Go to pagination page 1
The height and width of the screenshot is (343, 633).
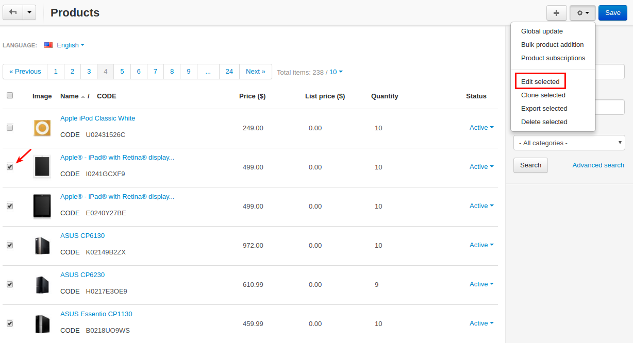coord(56,72)
